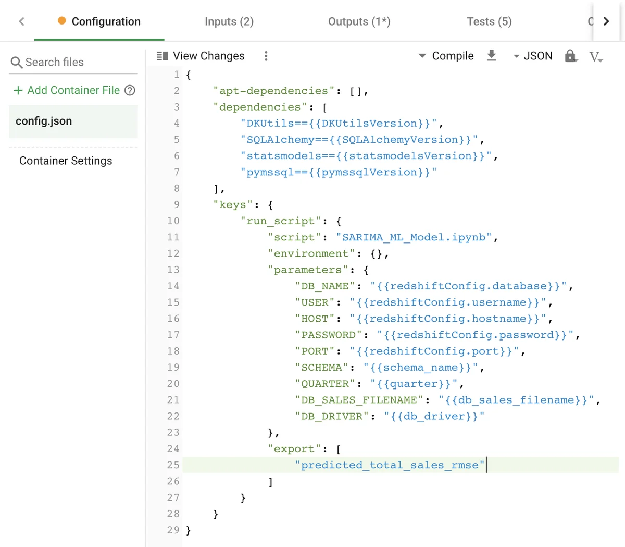Click the lock icon in the toolbar
This screenshot has height=547, width=625.
click(x=571, y=56)
